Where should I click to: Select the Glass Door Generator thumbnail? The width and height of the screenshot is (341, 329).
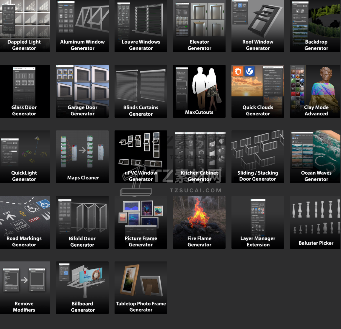click(x=25, y=91)
